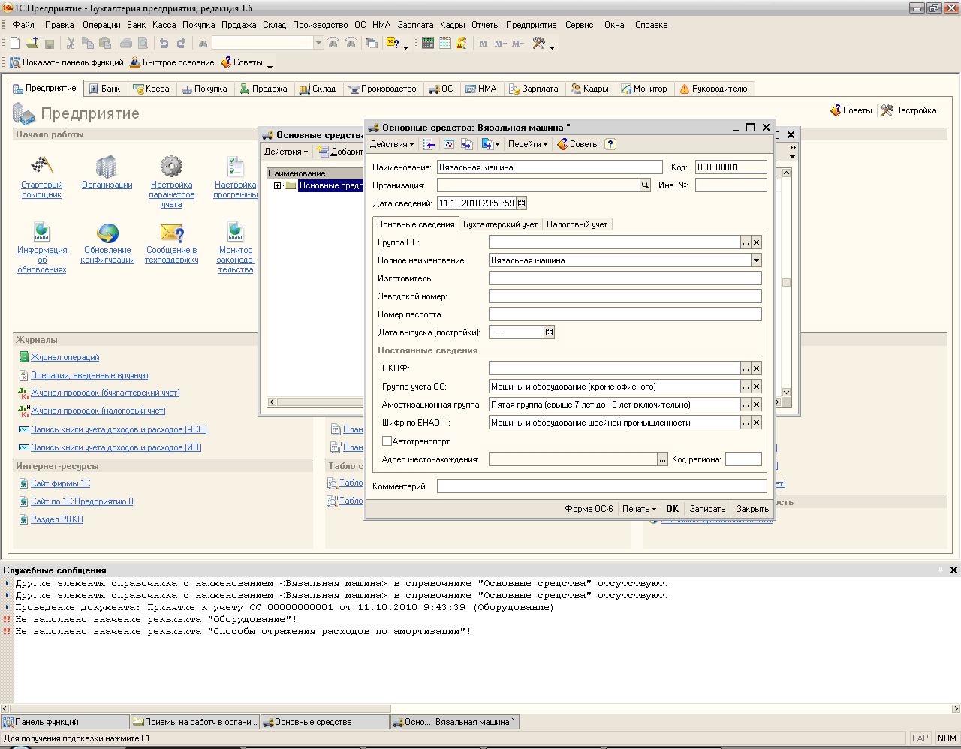Toggle the Автотранспорт checkbox
Screen dimensions: 961x749
point(387,441)
